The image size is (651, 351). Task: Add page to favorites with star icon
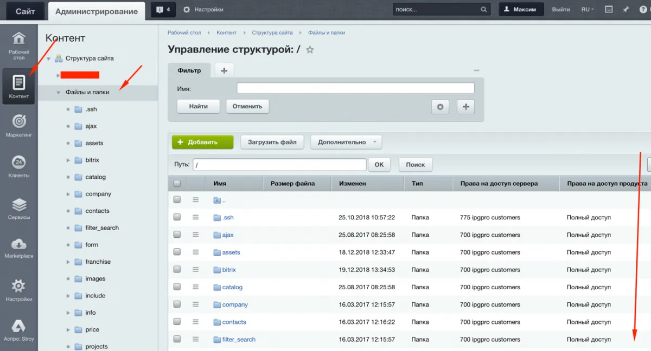310,50
